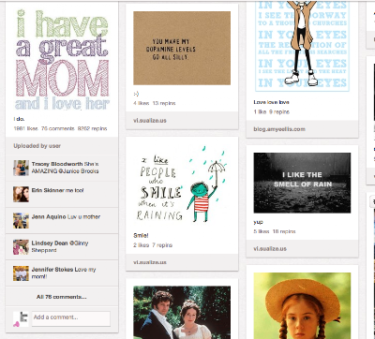
Task: Visit vi.sualize.us source under smell of rain pin
Action: click(270, 249)
